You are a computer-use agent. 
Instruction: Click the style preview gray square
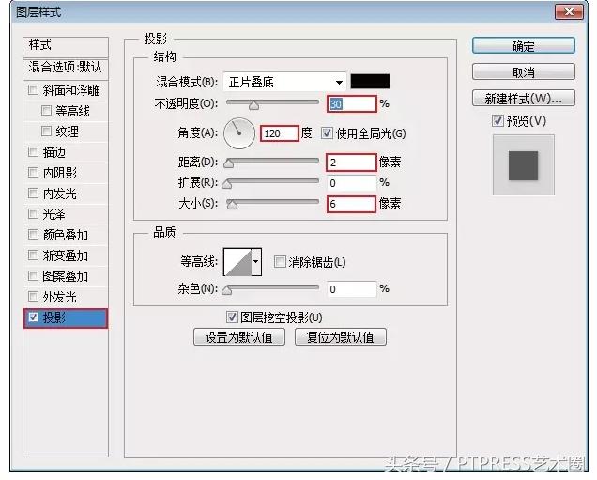524,165
